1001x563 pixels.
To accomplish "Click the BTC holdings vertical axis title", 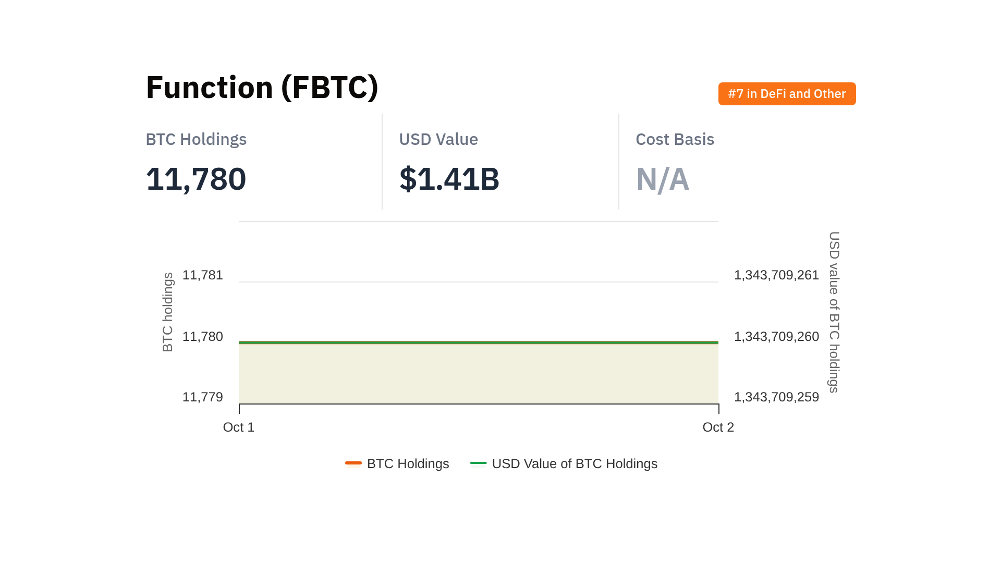I will pyautogui.click(x=167, y=312).
